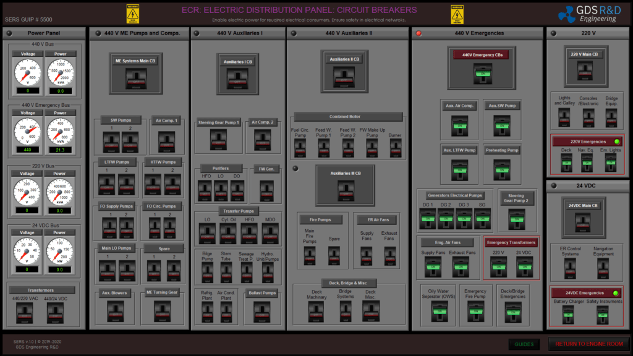This screenshot has height=356, width=633.
Task: Select the 440 V Emergencies panel header
Action: point(479,33)
